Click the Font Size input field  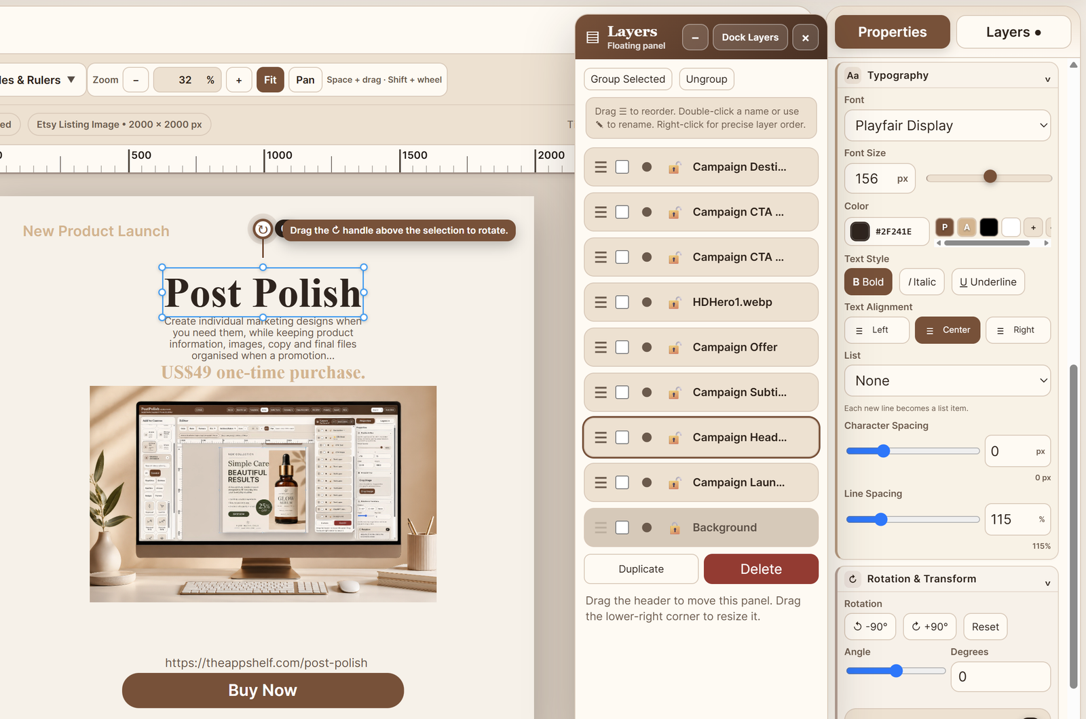point(880,178)
